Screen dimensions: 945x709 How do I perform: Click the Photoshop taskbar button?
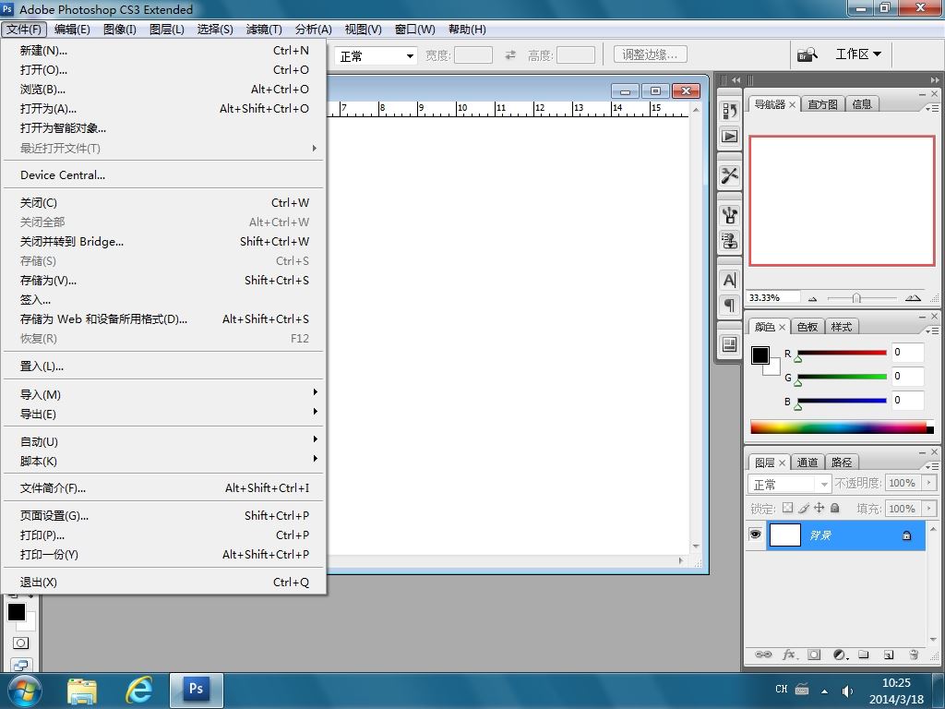(x=197, y=691)
